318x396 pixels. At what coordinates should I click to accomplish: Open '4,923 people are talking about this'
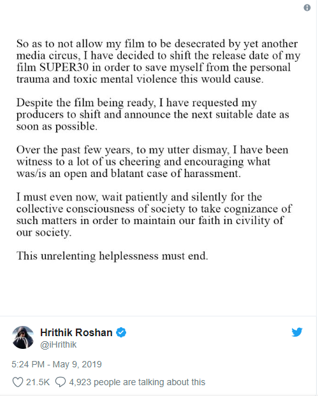(x=137, y=382)
